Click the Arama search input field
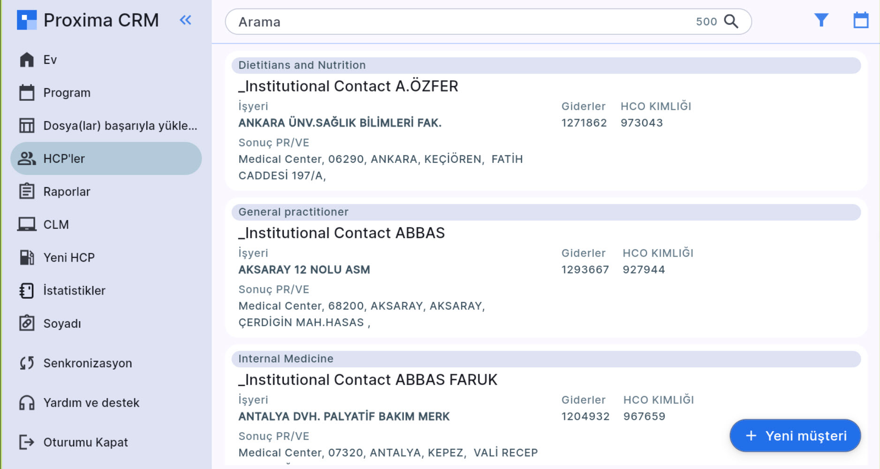This screenshot has width=880, height=469. [460, 22]
